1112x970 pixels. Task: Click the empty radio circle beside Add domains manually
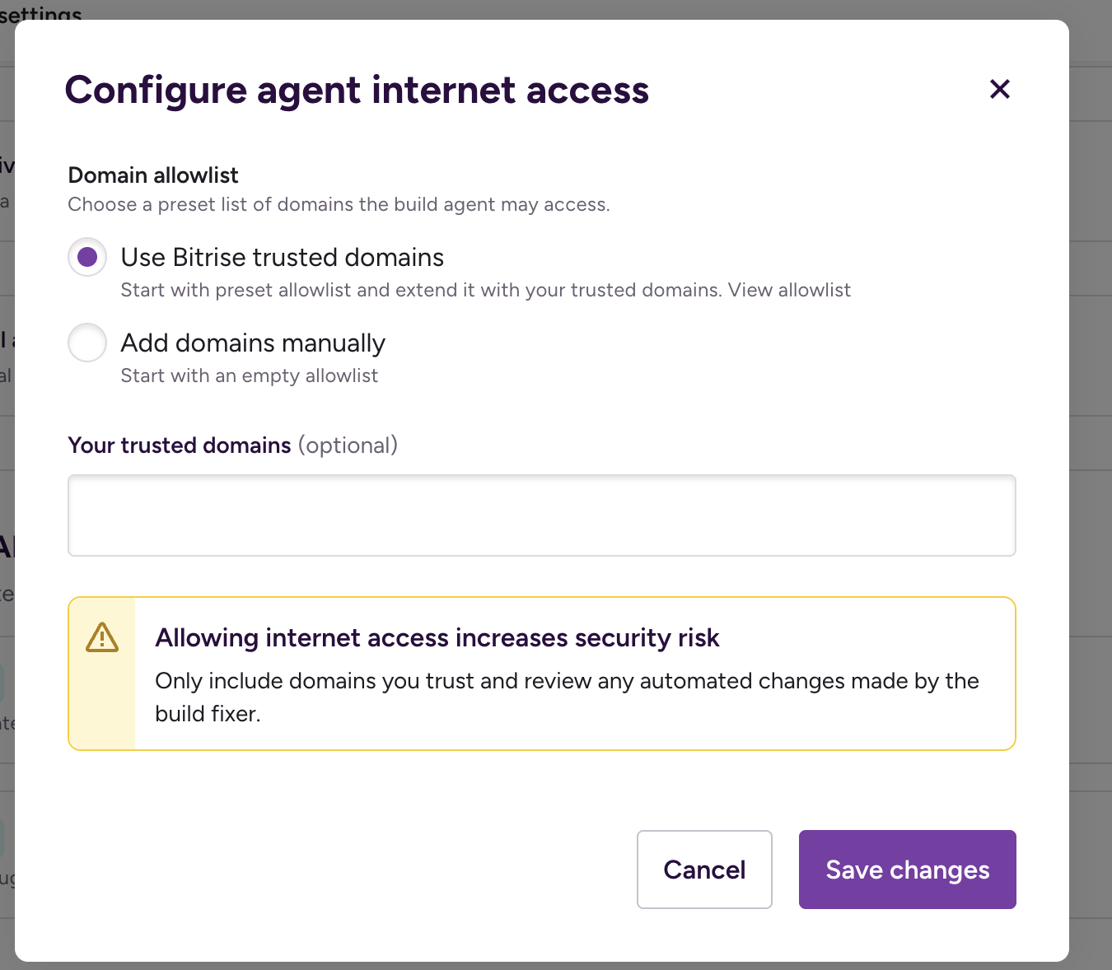pos(86,343)
